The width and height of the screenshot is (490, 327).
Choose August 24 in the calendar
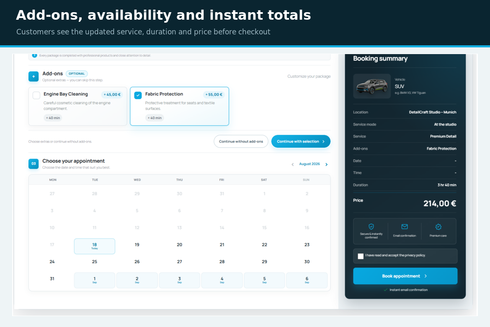point(52,262)
